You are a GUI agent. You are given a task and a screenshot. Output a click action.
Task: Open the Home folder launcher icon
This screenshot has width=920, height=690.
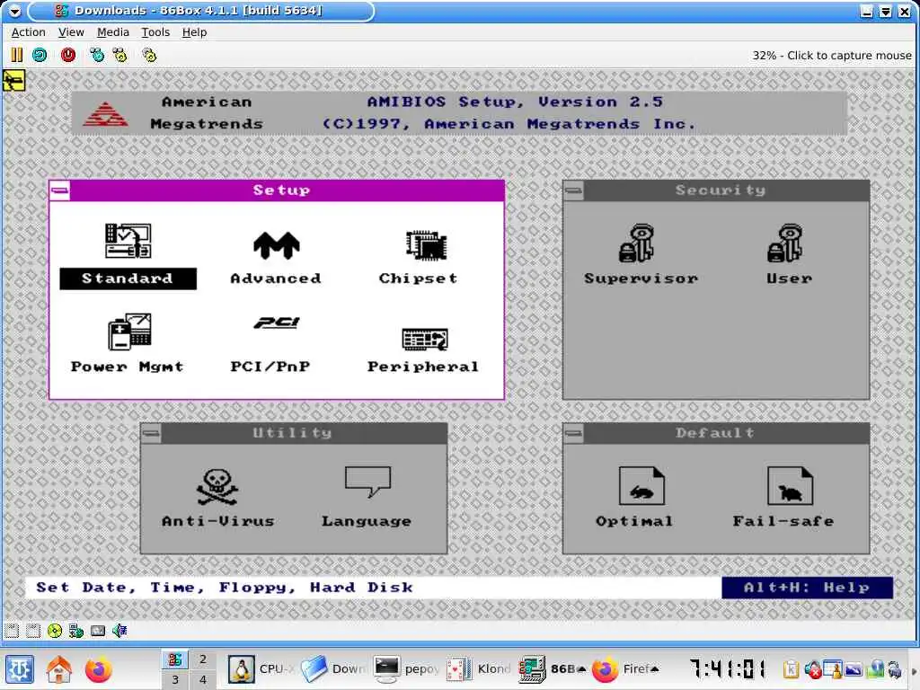pyautogui.click(x=59, y=669)
